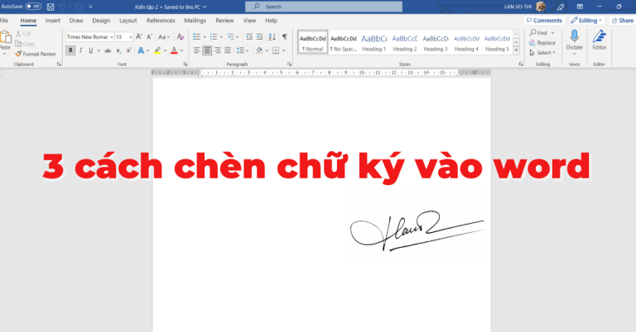
Task: Open the File menu
Action: tap(4, 20)
